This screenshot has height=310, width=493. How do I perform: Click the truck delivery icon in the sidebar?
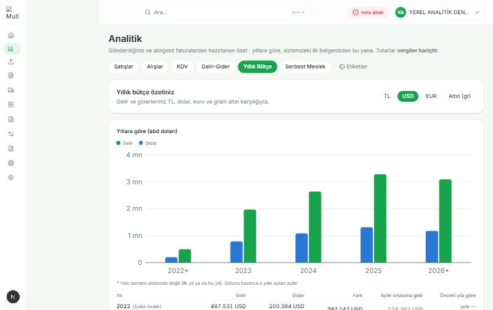(11, 90)
